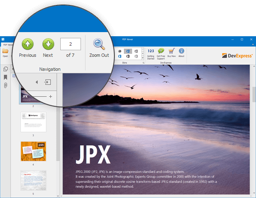Viewport: 256px width, 198px height.
Task: Open the Attachments paperclip panel
Action: 5,85
